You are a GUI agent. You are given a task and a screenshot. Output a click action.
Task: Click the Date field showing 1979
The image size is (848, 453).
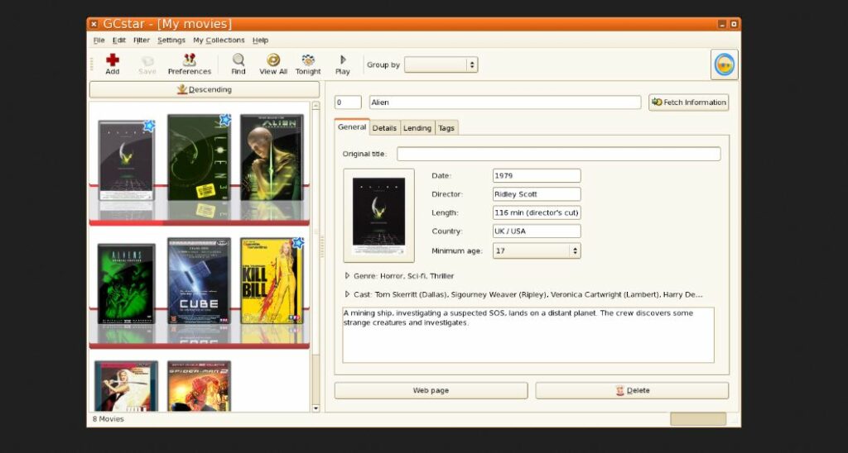[x=537, y=175]
